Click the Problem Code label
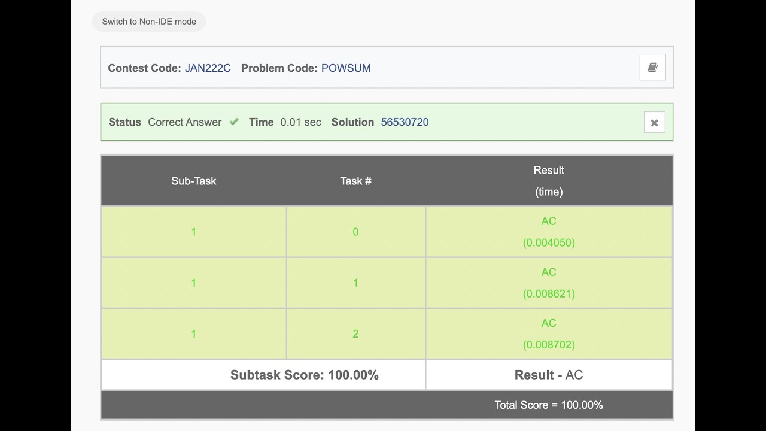 point(279,68)
